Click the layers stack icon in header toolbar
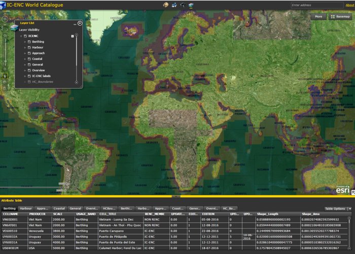This screenshot has height=254, width=355. pos(191,5)
